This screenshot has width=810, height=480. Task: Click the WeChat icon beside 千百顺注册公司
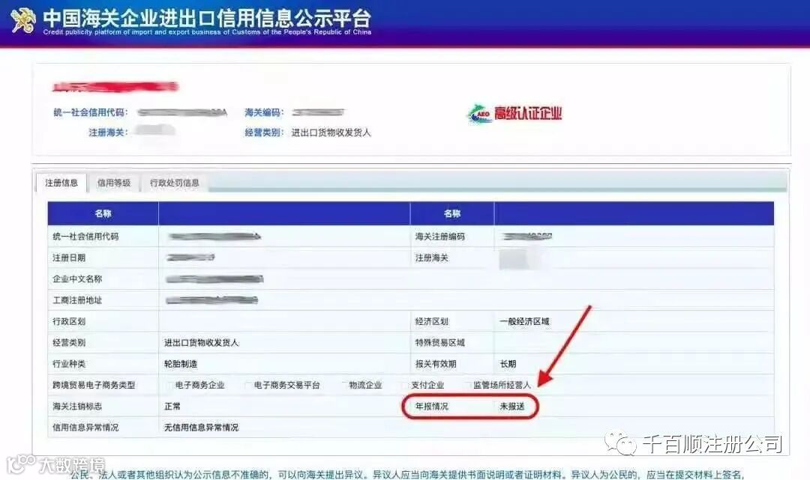(x=620, y=443)
